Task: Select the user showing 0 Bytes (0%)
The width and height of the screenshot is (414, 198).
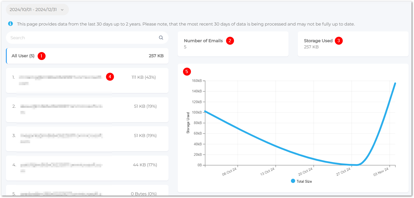Action: (87, 192)
